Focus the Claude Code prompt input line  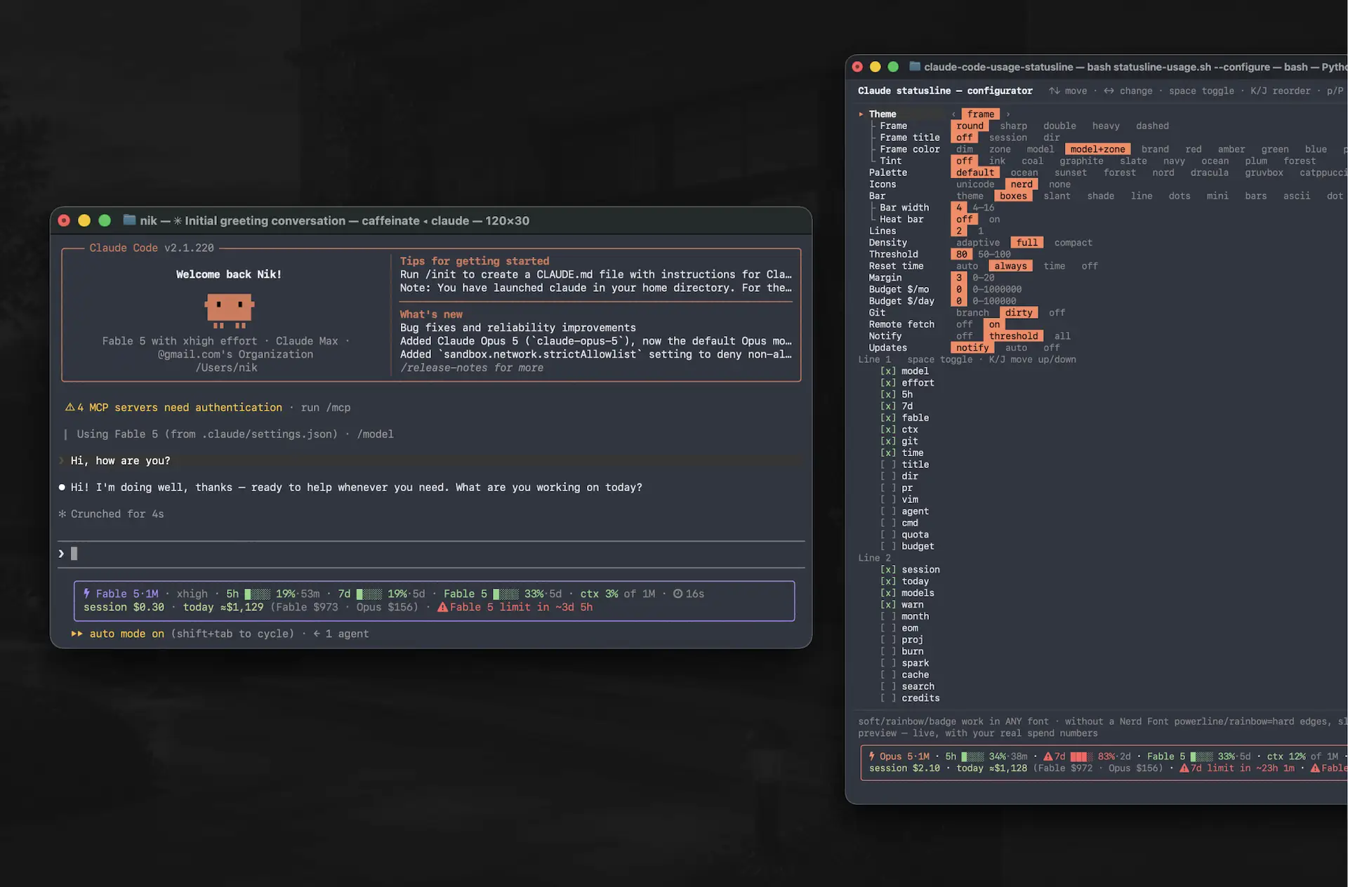pos(432,554)
